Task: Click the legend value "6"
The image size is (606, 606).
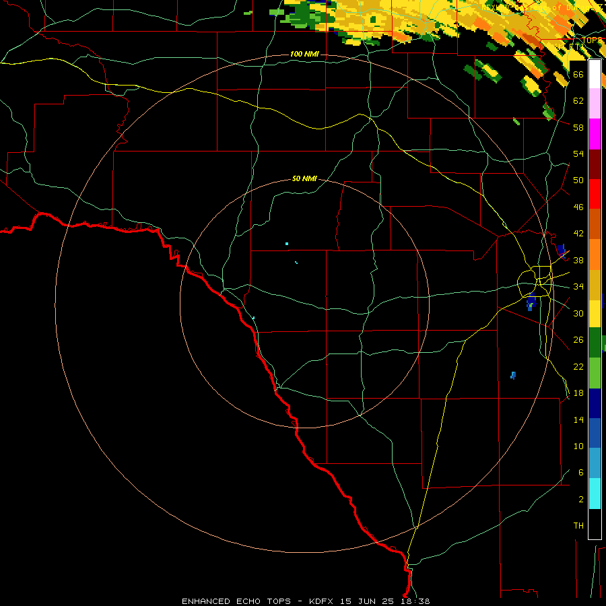Action: click(x=581, y=473)
